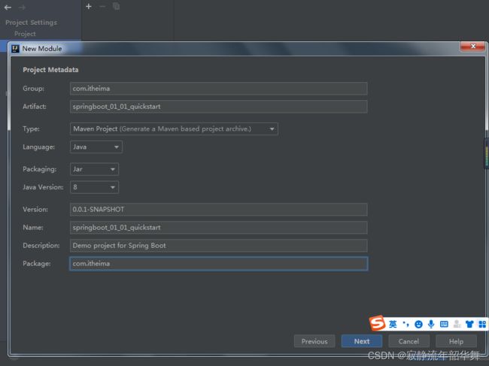Open the Language dropdown showing Java
The width and height of the screenshot is (489, 366).
[96, 147]
